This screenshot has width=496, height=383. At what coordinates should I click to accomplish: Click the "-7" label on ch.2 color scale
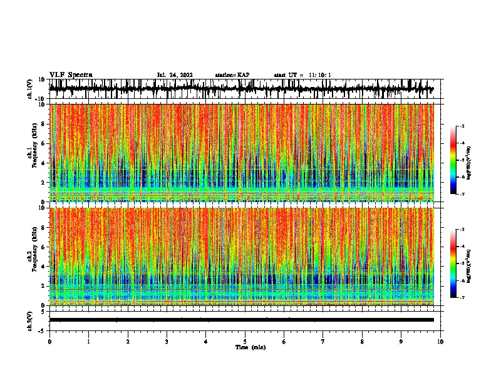[x=462, y=297]
